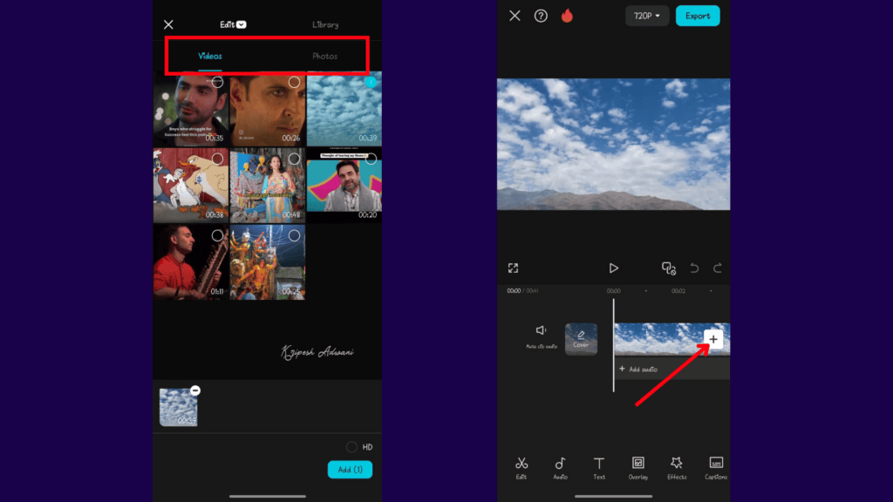Tap the plus to add a clip

[x=714, y=339]
